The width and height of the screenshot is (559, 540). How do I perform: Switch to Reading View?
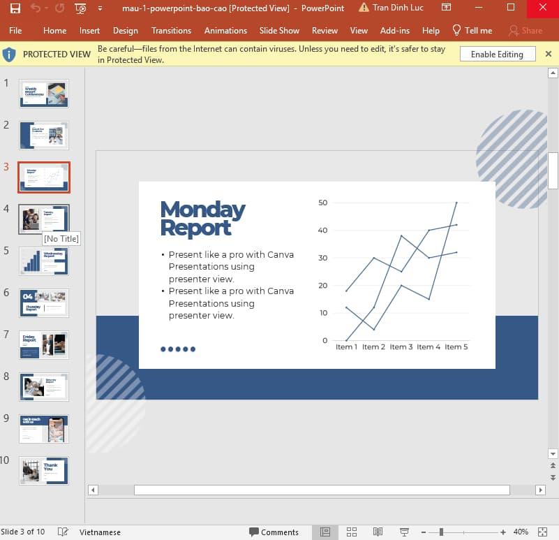[378, 532]
